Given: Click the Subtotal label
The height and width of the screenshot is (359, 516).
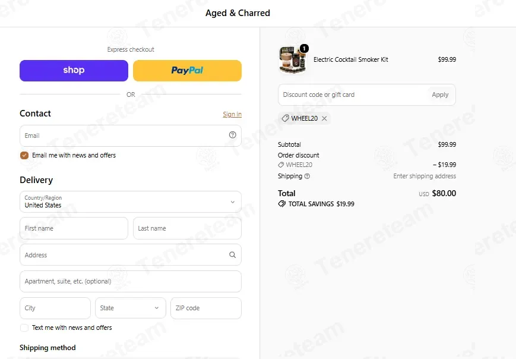Looking at the screenshot, I should [x=289, y=144].
